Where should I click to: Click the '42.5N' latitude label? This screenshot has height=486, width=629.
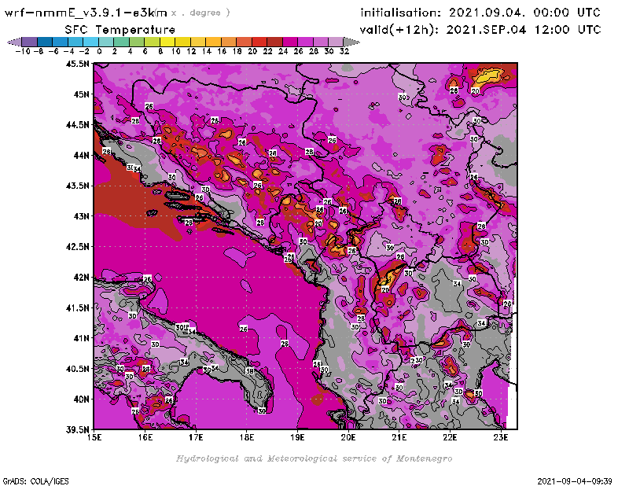[77, 246]
